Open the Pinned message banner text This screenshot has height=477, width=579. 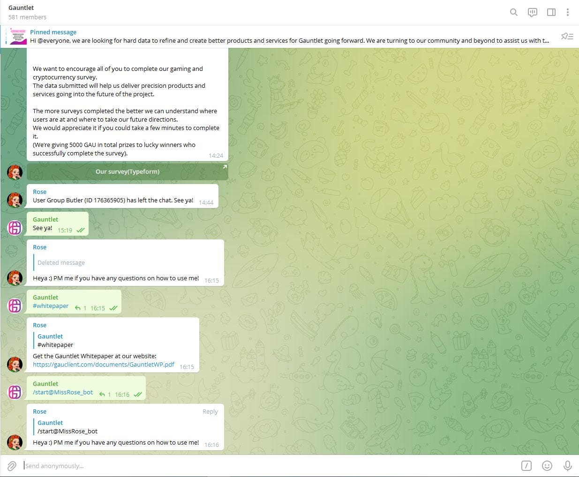(289, 36)
